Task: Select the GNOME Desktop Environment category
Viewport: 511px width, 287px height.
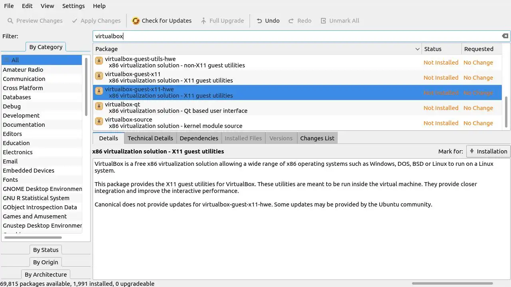Action: coord(42,189)
